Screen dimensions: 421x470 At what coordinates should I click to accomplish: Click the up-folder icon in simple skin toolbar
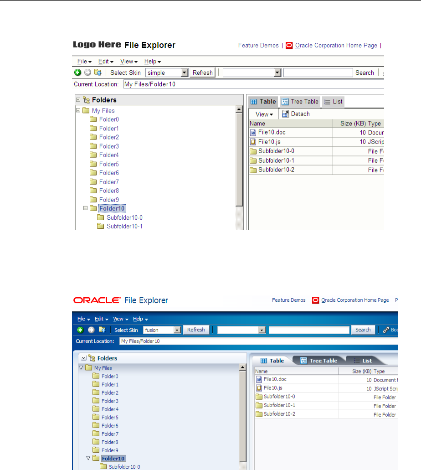(x=98, y=72)
